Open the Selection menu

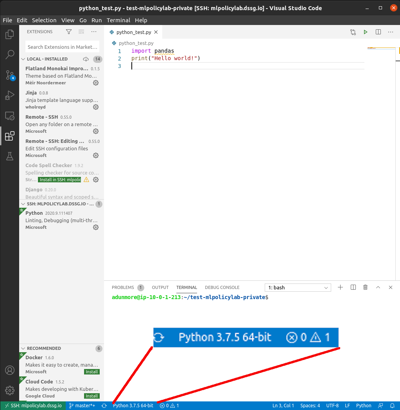44,20
